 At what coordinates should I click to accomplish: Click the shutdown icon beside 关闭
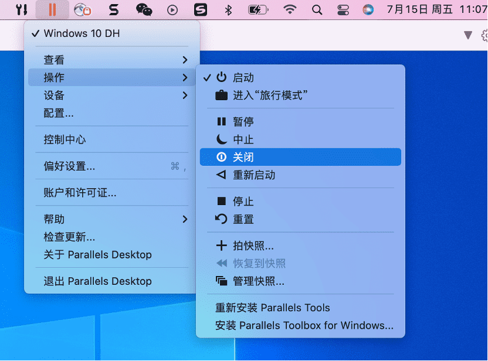(x=221, y=157)
